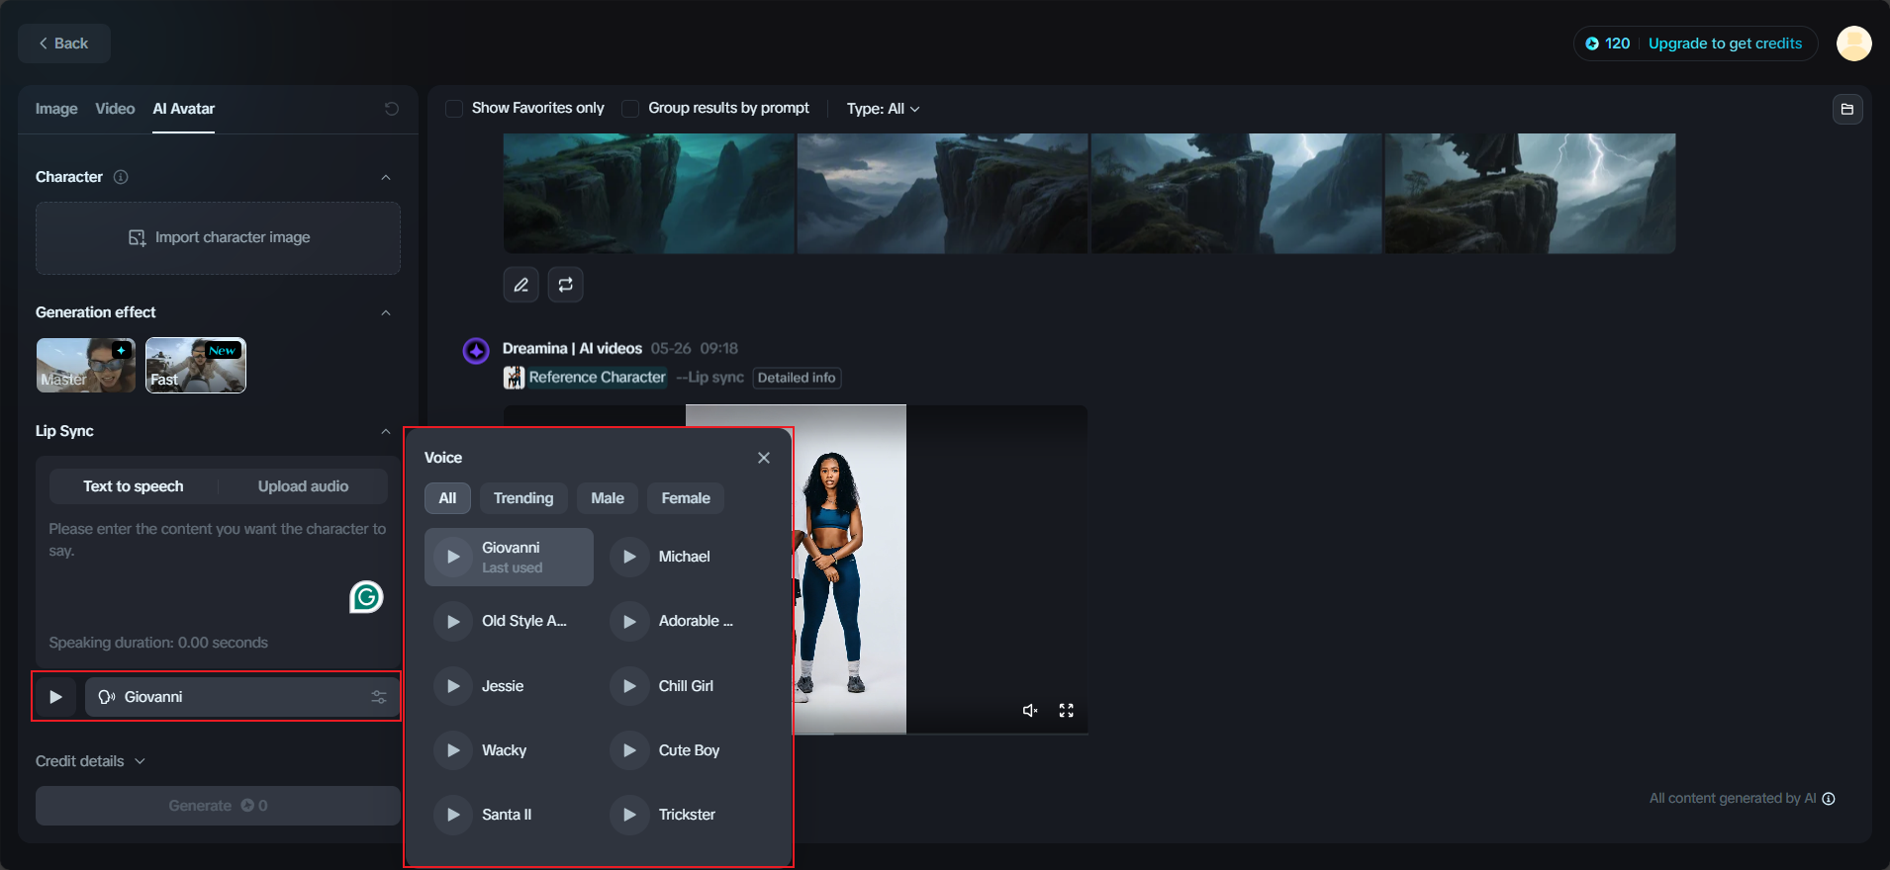Select the AI Avatar tab
Image resolution: width=1890 pixels, height=870 pixels.
(x=184, y=109)
